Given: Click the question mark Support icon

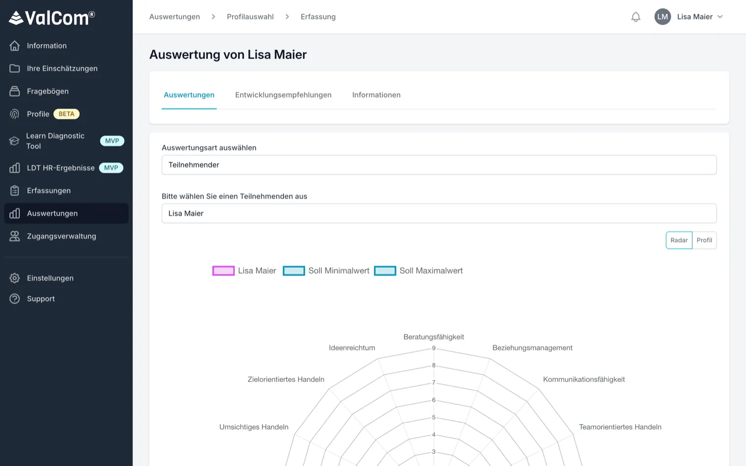Looking at the screenshot, I should (15, 298).
